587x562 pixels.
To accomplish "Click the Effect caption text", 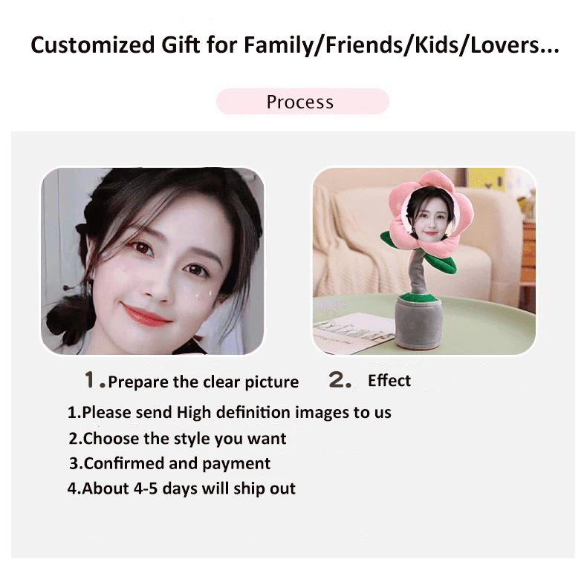I will click(389, 381).
